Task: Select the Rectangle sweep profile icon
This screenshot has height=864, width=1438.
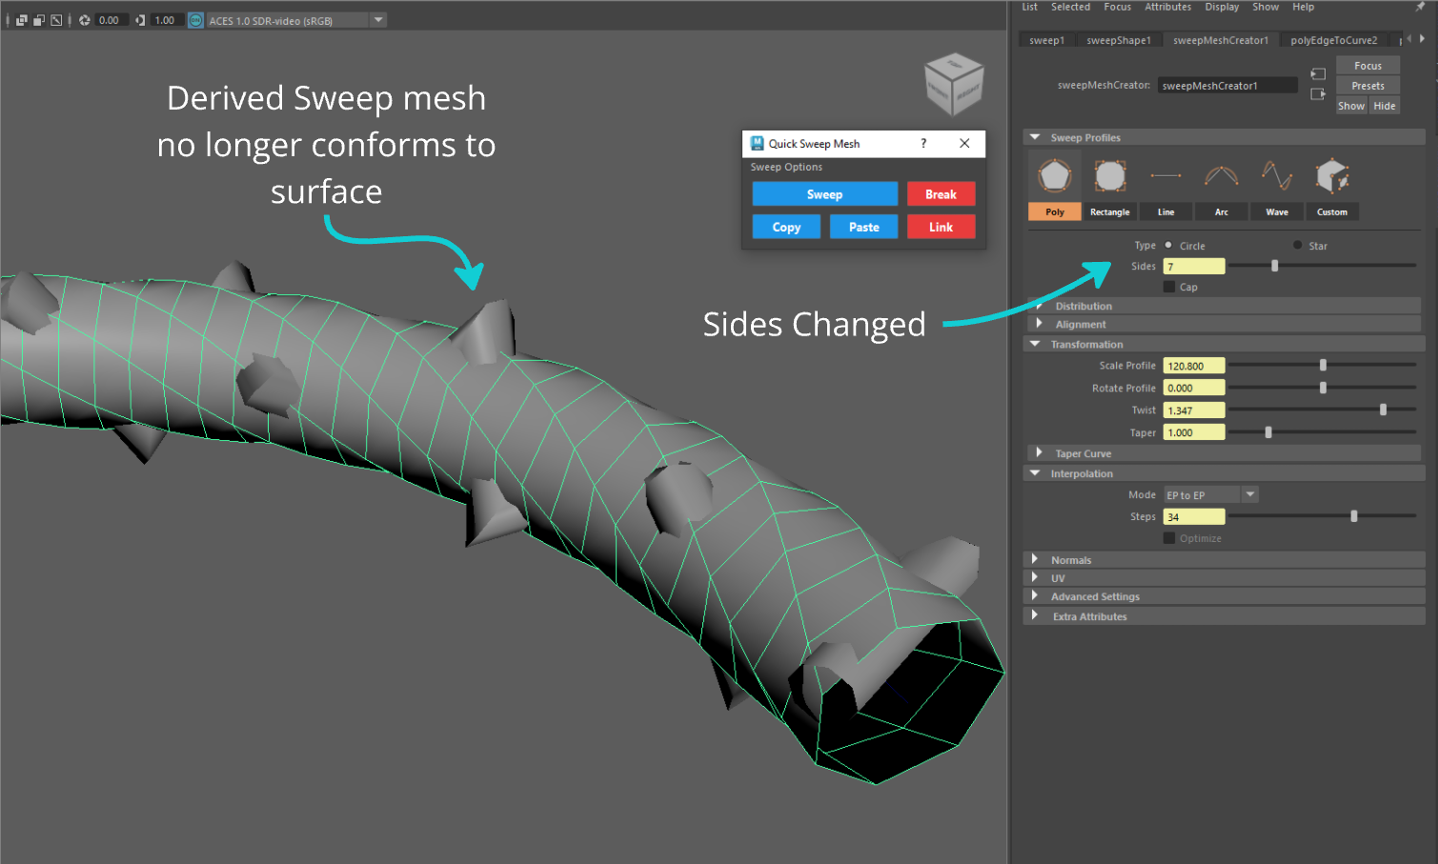Action: pyautogui.click(x=1109, y=177)
